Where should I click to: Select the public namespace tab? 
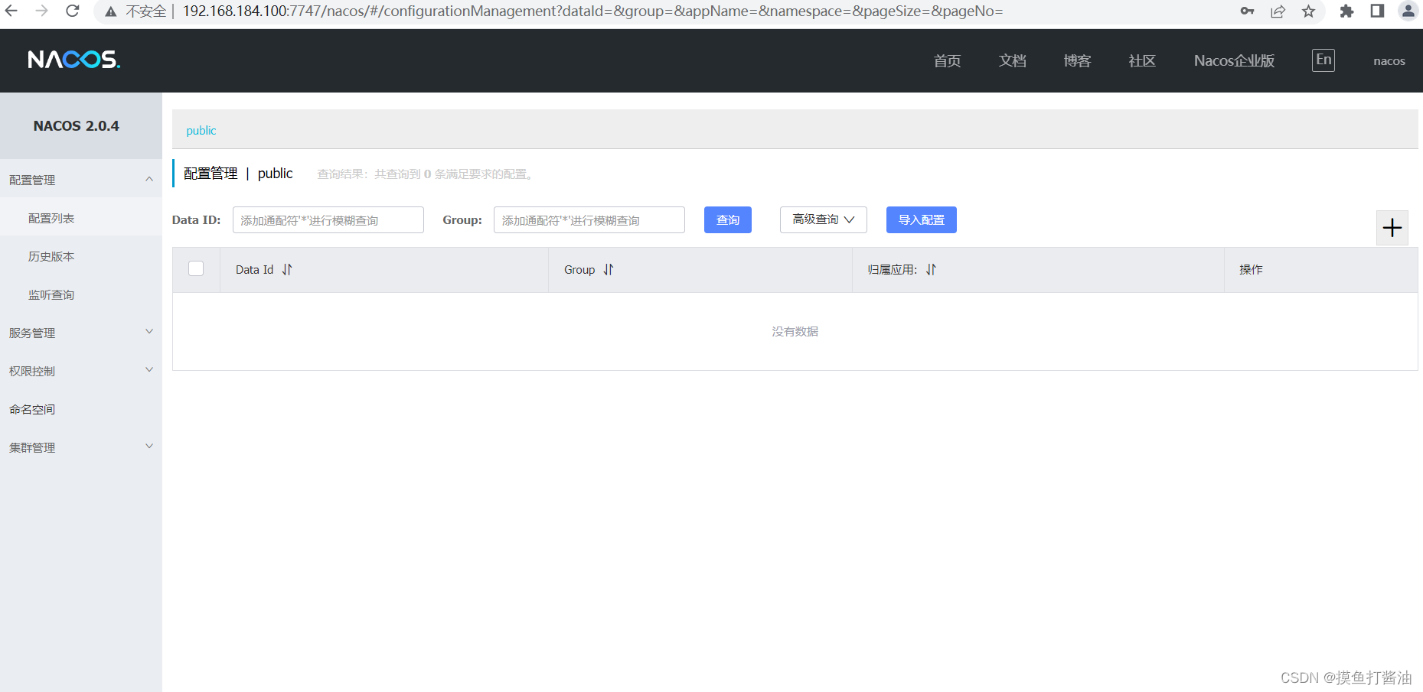(x=201, y=130)
